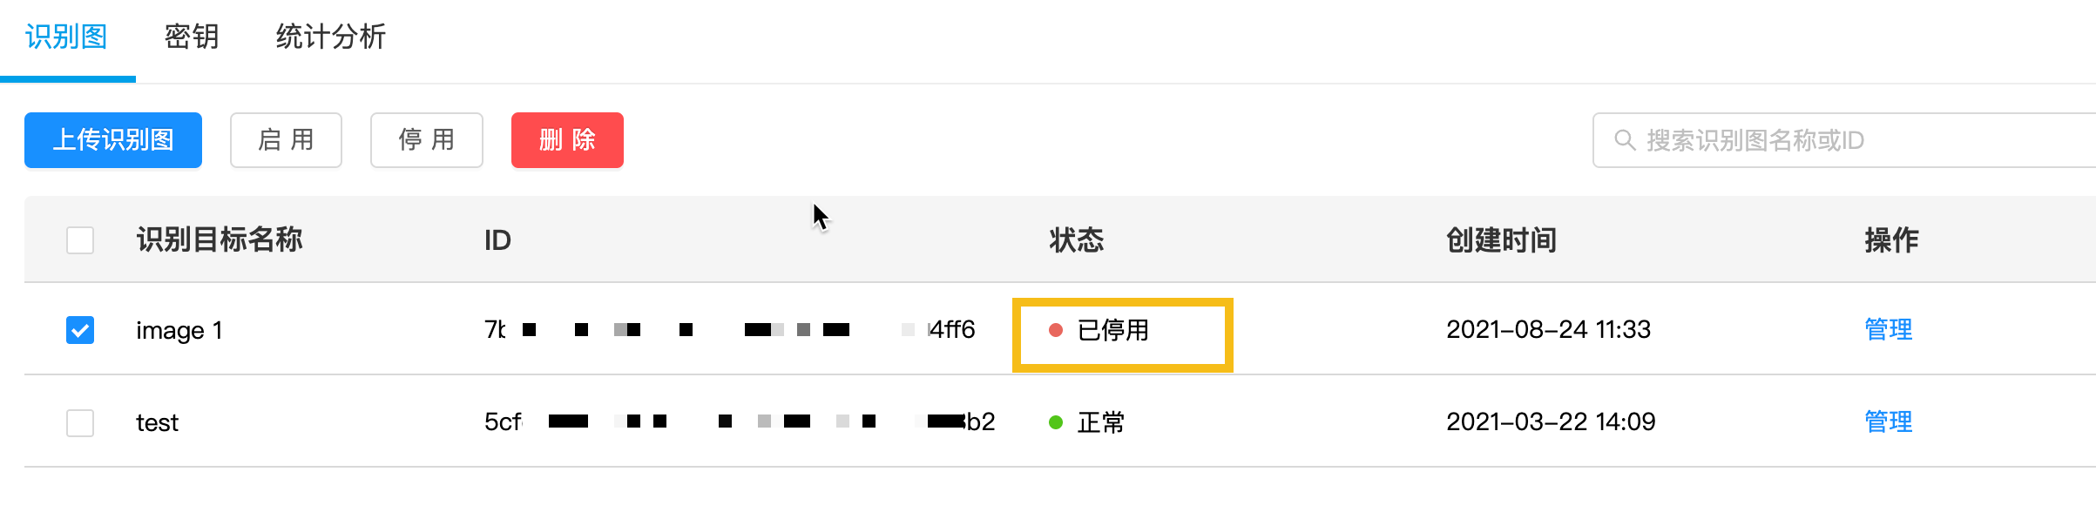
Task: Open the 统计分析 tab
Action: [x=330, y=37]
